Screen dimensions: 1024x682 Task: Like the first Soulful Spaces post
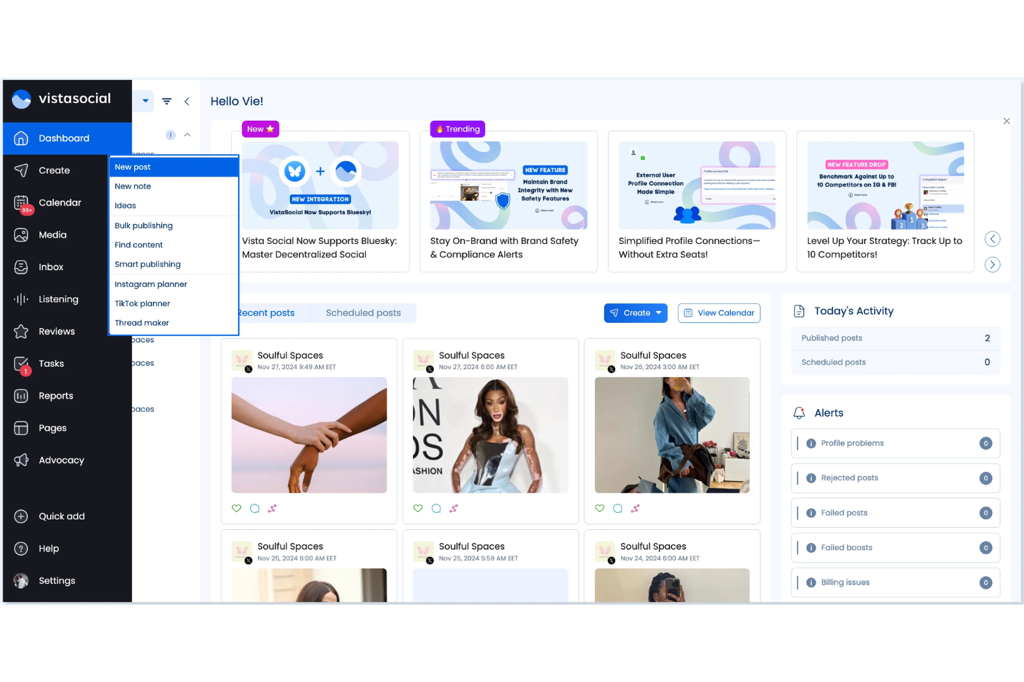(x=237, y=508)
